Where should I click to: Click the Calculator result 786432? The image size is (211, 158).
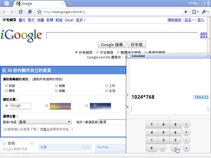pyautogui.click(x=201, y=97)
